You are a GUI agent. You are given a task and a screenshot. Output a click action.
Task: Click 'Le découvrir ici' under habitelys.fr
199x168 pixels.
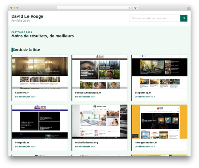tap(25, 97)
